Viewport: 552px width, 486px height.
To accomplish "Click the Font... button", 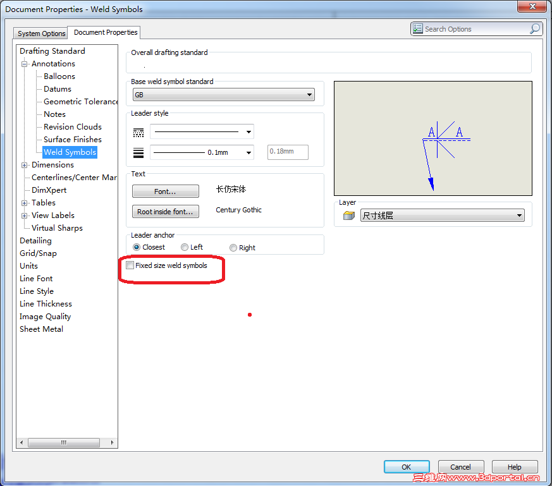I will coord(166,191).
